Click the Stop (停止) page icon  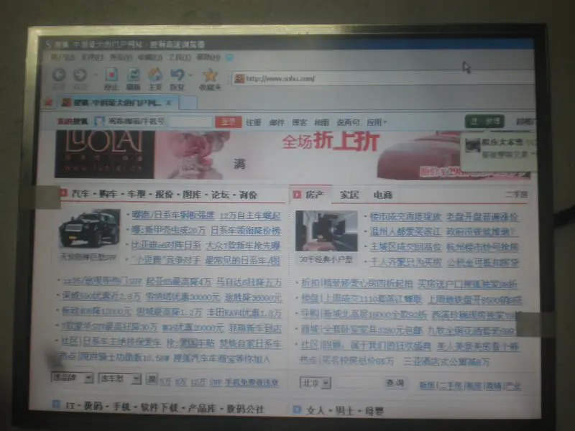coord(111,75)
